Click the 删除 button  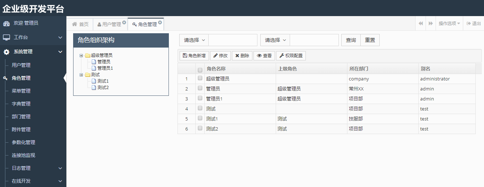(x=242, y=56)
